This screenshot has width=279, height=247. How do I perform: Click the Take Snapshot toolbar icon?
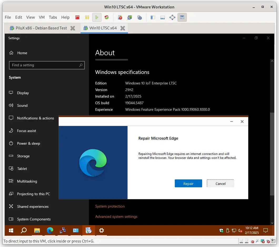130,17
